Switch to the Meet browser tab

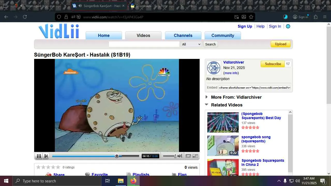tap(41, 6)
